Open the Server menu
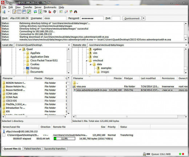Viewport: 189px width, 157px height. coord(38,7)
